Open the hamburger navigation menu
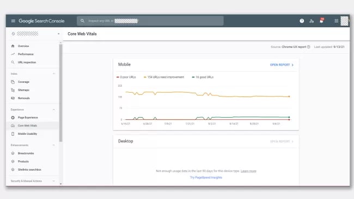354x199 pixels. coord(13,21)
